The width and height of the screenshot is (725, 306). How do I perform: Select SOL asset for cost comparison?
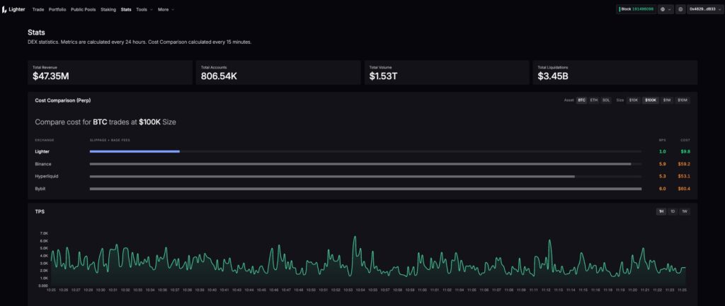(x=606, y=100)
